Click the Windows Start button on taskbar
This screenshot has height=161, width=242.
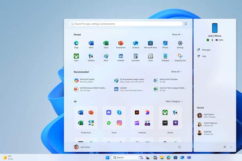(107, 157)
